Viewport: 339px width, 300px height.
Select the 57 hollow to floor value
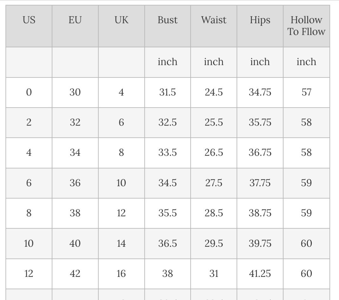coord(306,92)
